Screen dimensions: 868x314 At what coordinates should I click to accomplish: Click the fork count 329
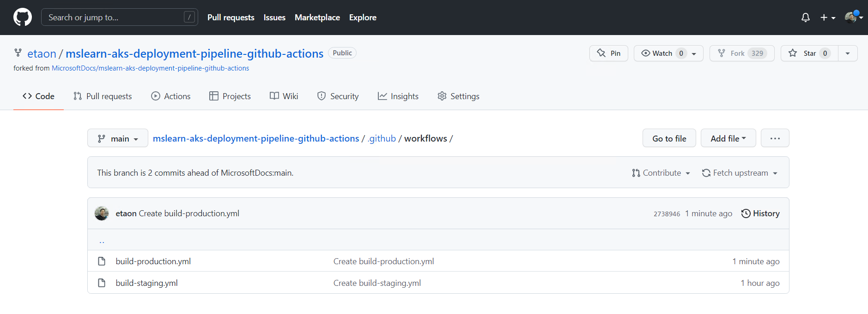pyautogui.click(x=758, y=53)
